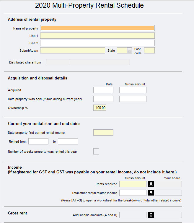Click the Name of property field
The width and height of the screenshot is (194, 223).
click(97, 28)
